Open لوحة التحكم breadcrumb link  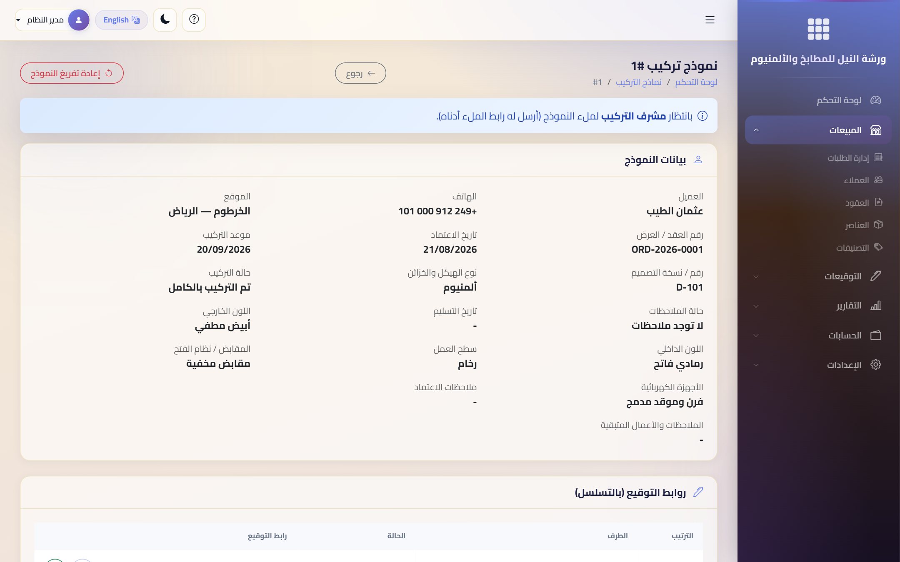click(x=696, y=82)
